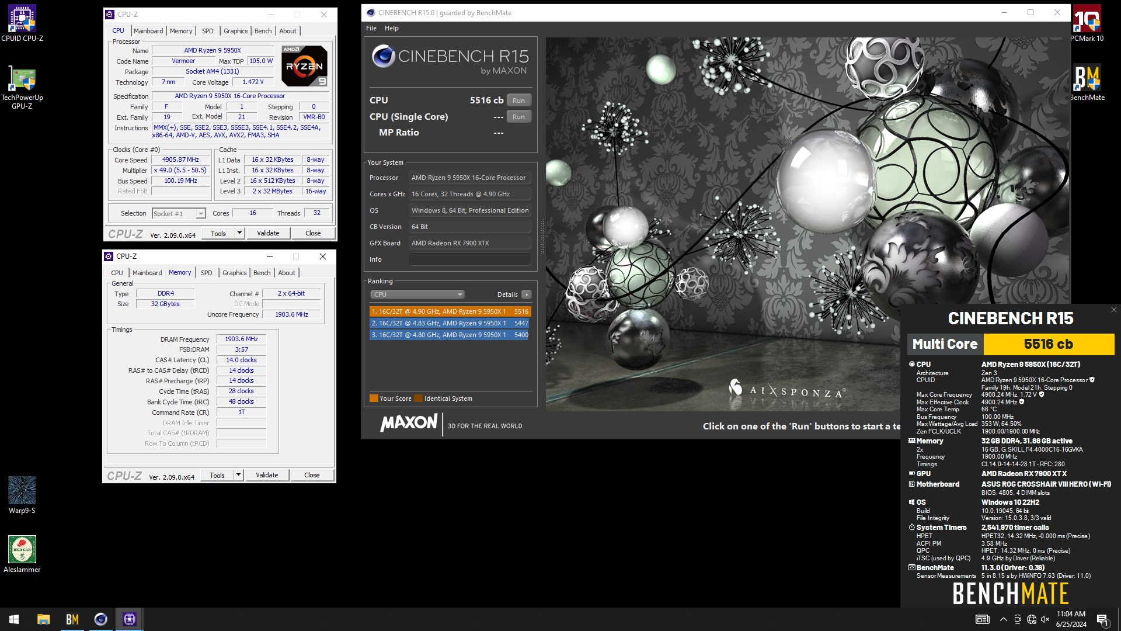
Task: Open Bench tab in lower CPU-Z
Action: click(262, 273)
